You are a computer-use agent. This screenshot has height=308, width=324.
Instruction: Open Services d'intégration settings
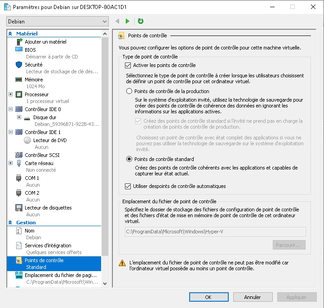click(x=48, y=246)
